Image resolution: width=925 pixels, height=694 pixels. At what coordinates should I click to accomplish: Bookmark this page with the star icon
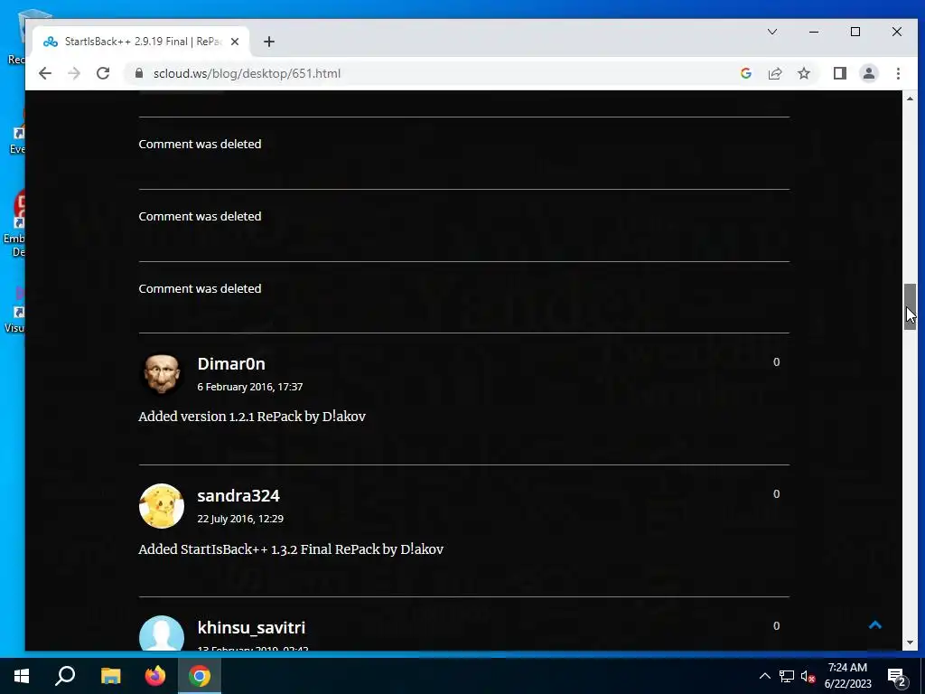(x=803, y=73)
